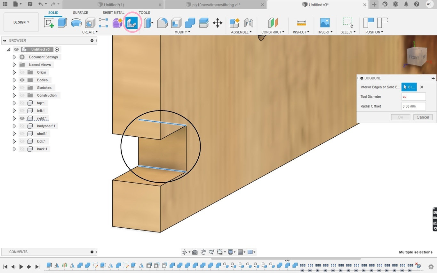Select the Press Pull tool
Image resolution: width=437 pixels, height=273 pixels.
[x=148, y=23]
